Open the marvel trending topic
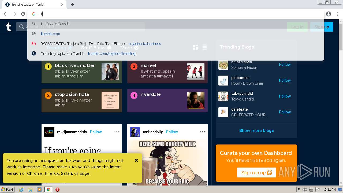The height and width of the screenshot is (193, 343). 167,72
